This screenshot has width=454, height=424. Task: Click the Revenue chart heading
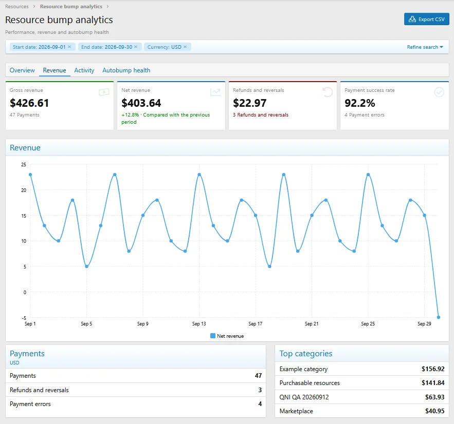(25, 148)
